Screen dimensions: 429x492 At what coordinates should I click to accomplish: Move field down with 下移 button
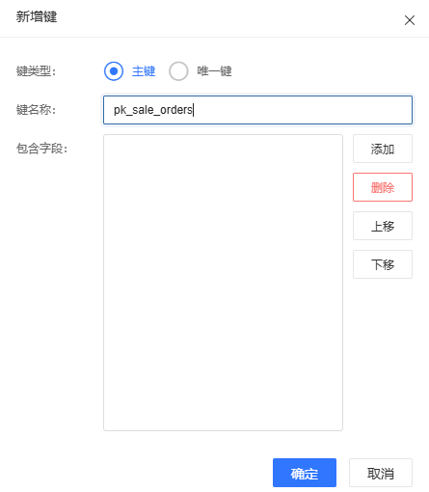383,264
